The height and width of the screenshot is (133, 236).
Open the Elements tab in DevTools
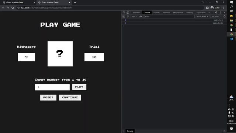[137, 13]
